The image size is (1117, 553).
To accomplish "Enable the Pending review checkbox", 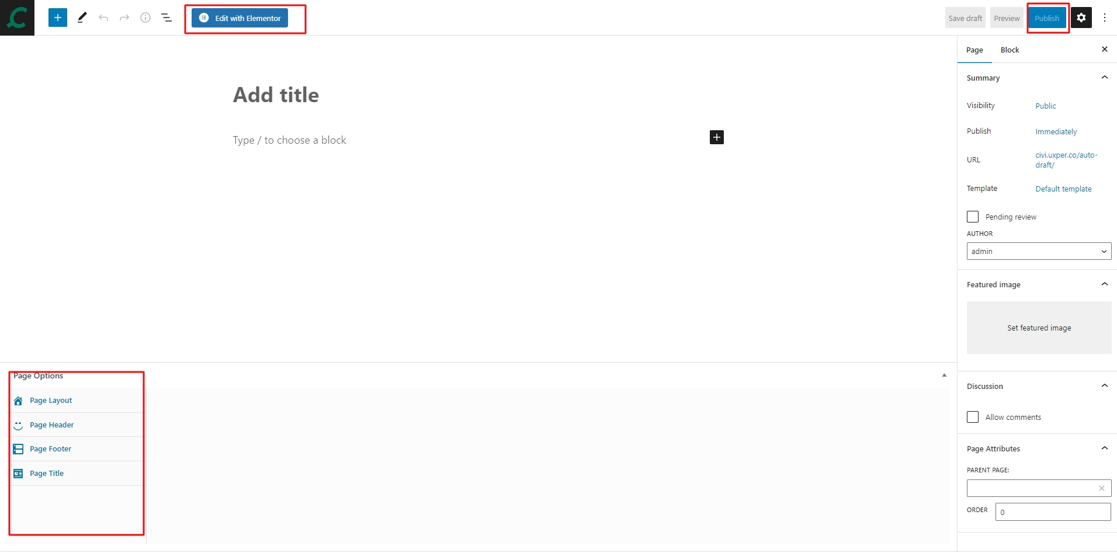I will click(x=973, y=217).
